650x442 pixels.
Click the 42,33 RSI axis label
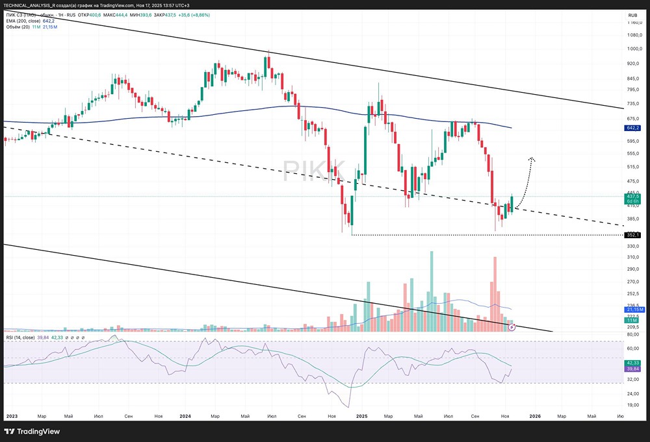point(632,363)
